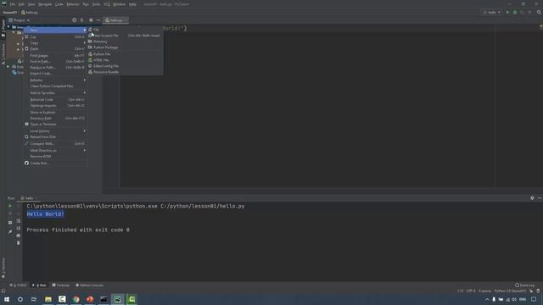543x305 pixels.
Task: Choose Directory in the New submenu
Action: pyautogui.click(x=125, y=42)
